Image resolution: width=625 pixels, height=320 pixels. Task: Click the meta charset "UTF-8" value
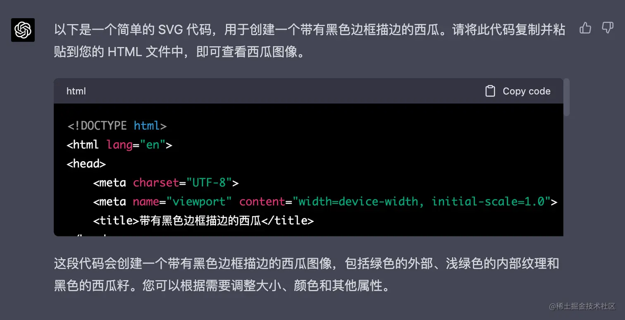210,183
